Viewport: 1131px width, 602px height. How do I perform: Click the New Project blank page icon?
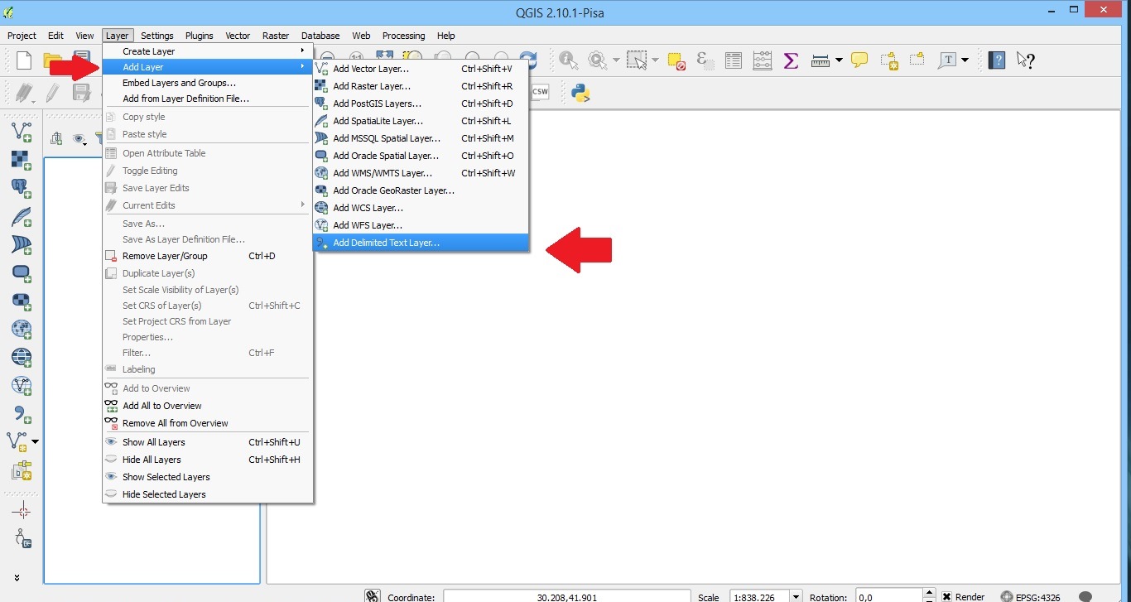(x=24, y=60)
